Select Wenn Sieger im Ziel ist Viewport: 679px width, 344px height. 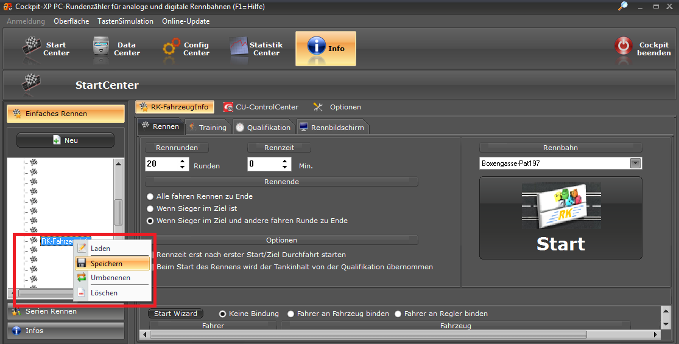(x=150, y=208)
